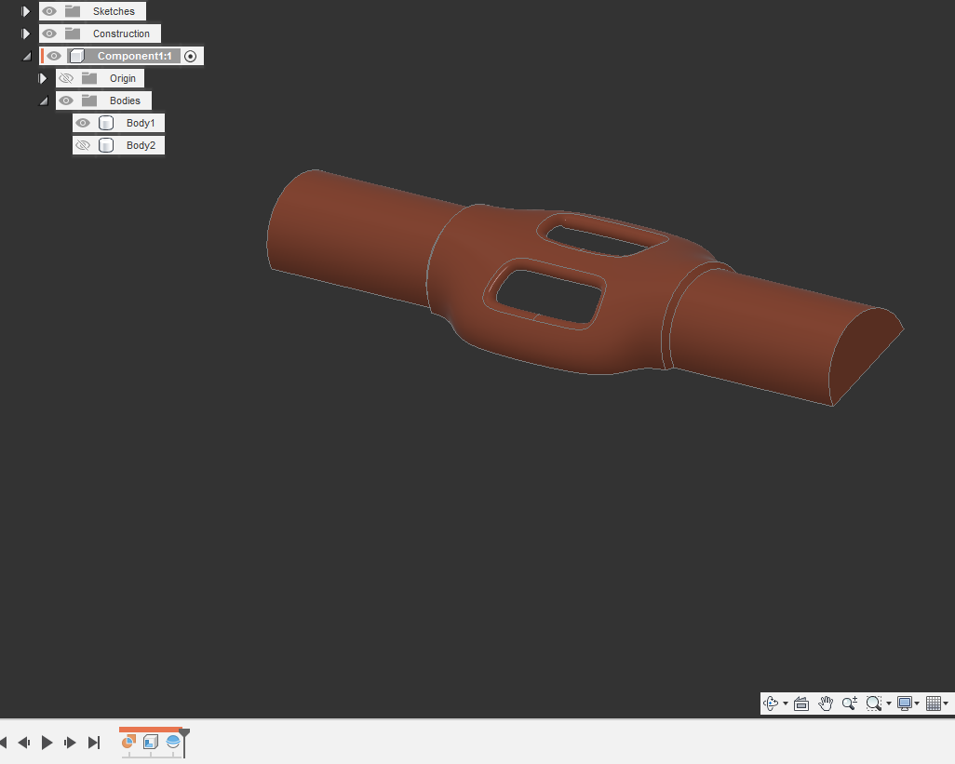Image resolution: width=955 pixels, height=764 pixels.
Task: Click the Look At tool icon
Action: point(801,704)
